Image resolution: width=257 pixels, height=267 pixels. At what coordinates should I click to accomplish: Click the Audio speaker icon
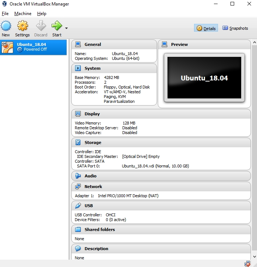tap(78, 176)
